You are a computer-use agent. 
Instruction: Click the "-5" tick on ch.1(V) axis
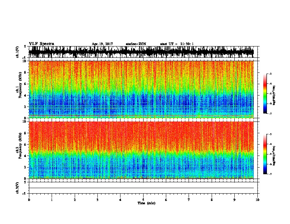[x=24, y=58]
